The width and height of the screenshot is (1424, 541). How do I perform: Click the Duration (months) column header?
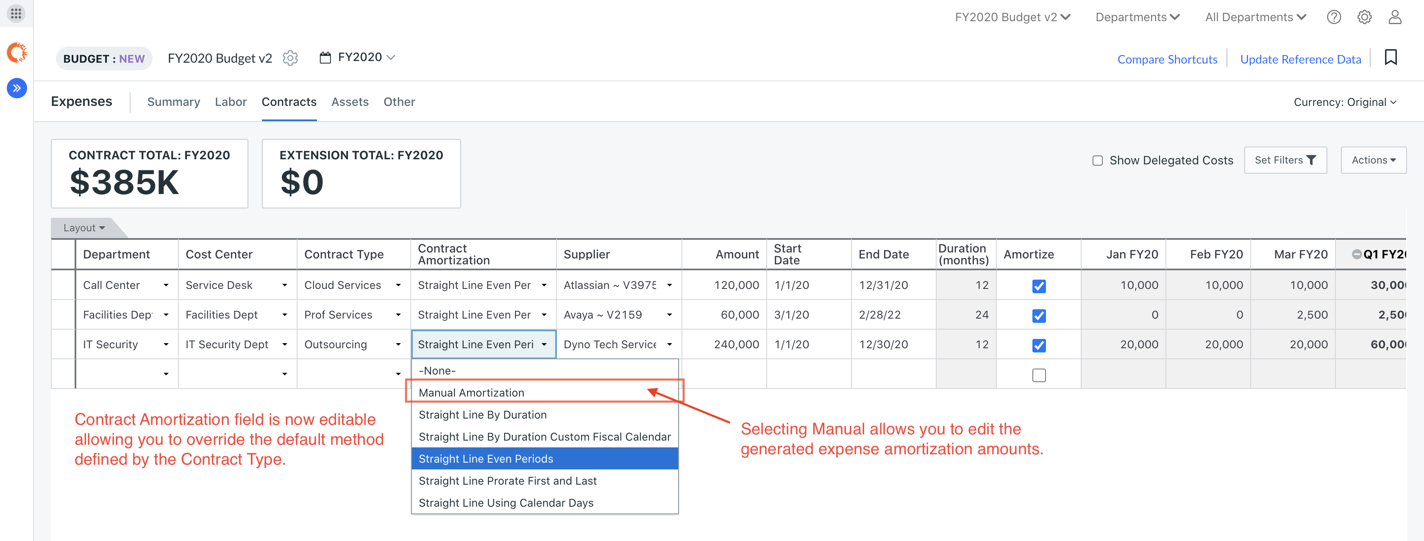point(966,254)
